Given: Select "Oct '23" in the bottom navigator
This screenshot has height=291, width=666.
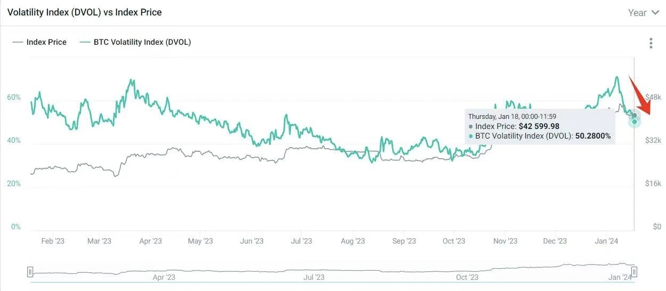Looking at the screenshot, I should [x=467, y=277].
